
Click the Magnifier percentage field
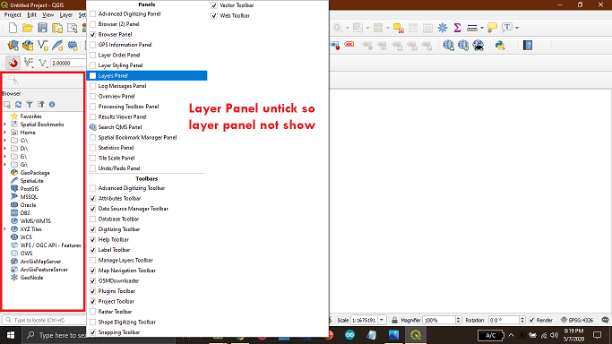coord(439,320)
